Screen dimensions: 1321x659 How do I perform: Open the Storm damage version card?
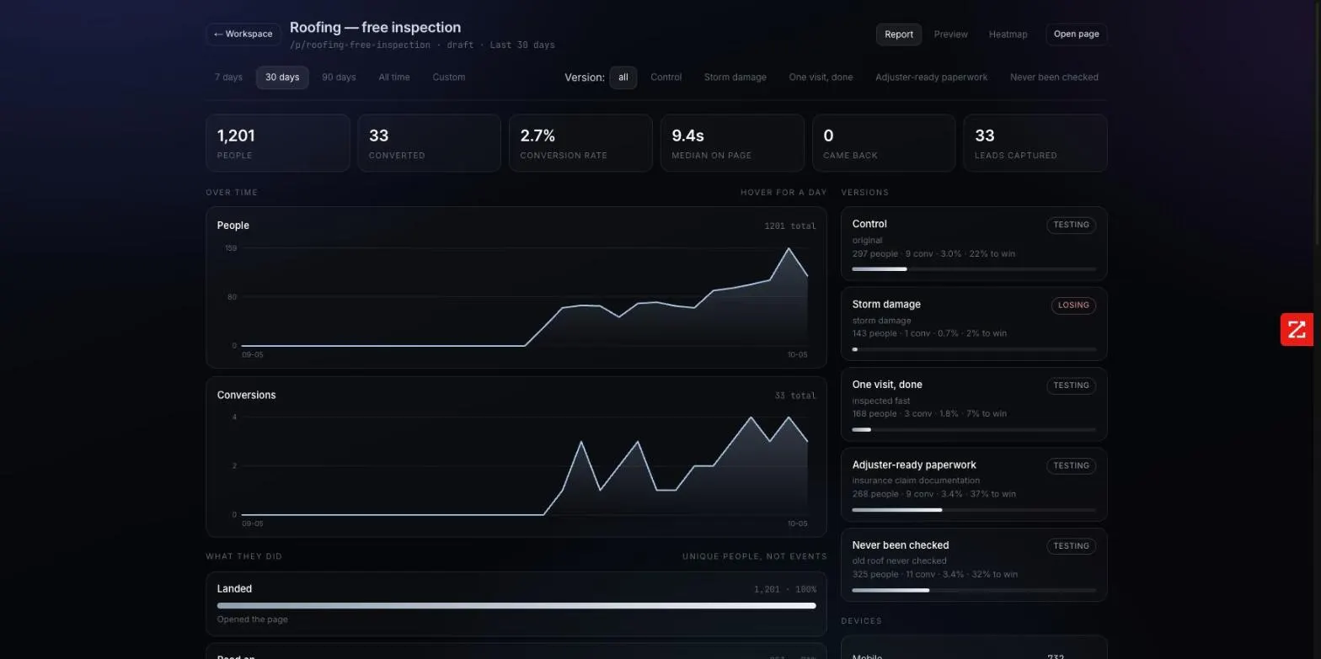coord(974,324)
